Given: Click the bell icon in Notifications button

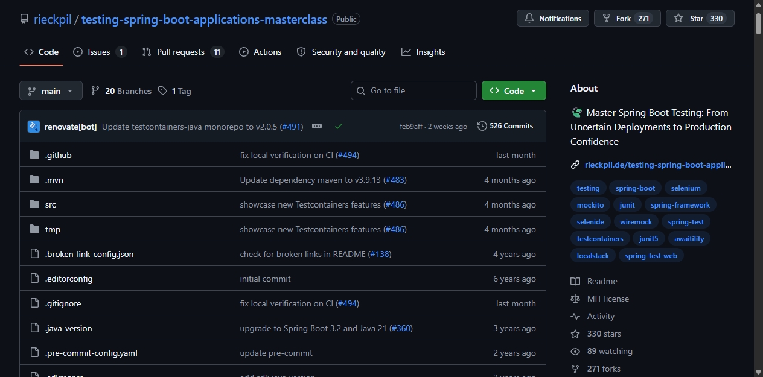Looking at the screenshot, I should [x=529, y=19].
